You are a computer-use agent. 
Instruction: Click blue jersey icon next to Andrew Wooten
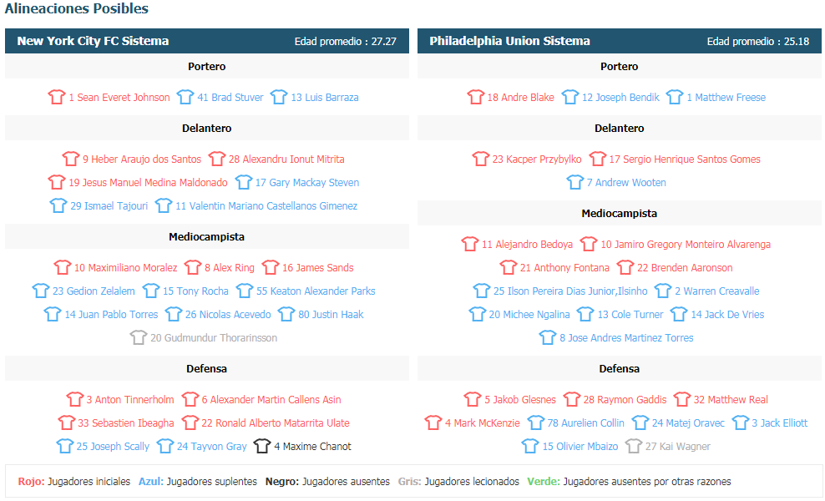click(574, 182)
